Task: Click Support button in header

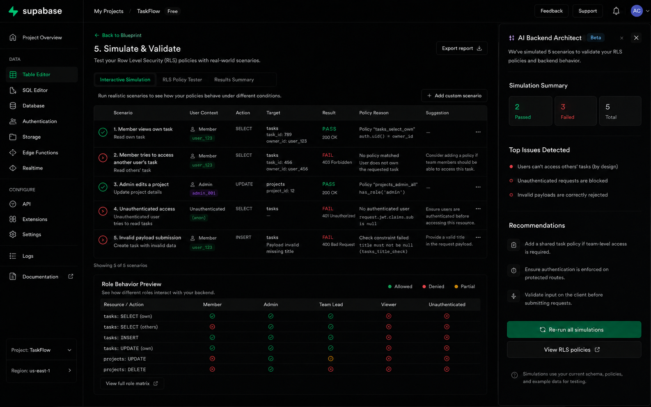Action: [x=587, y=11]
